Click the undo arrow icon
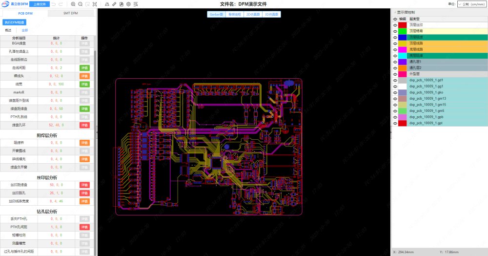Screen dimensions: 488x256 click(53, 4)
